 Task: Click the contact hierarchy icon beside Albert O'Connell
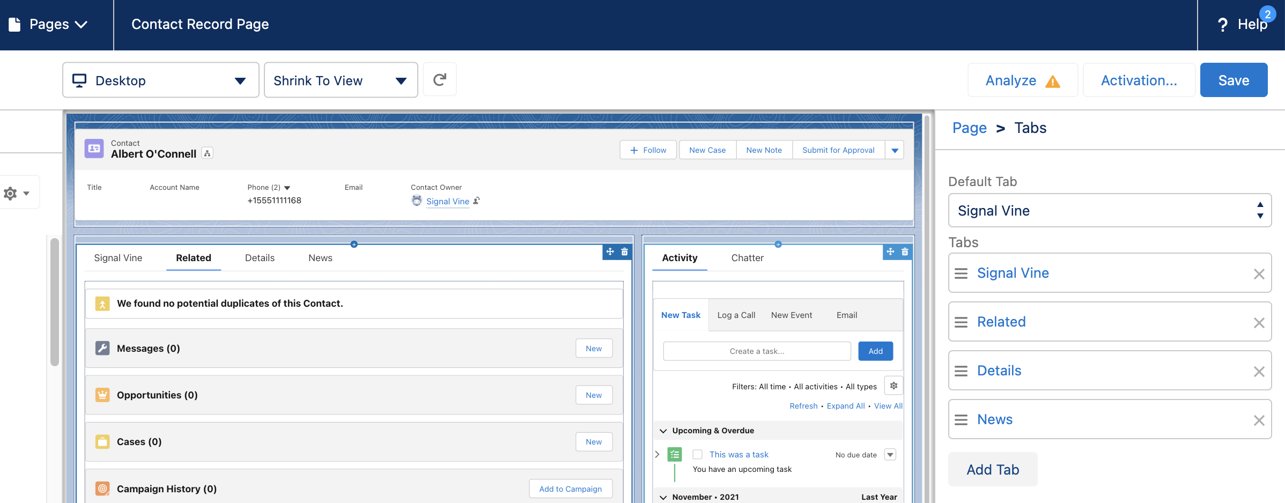[207, 153]
